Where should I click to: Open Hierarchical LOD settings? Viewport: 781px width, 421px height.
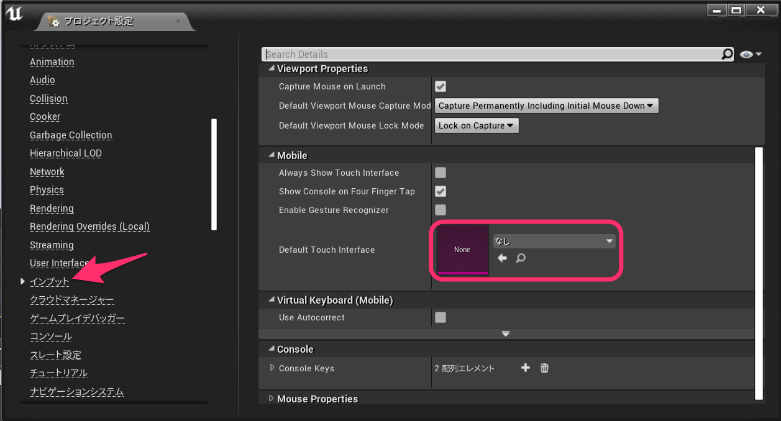pyautogui.click(x=66, y=153)
